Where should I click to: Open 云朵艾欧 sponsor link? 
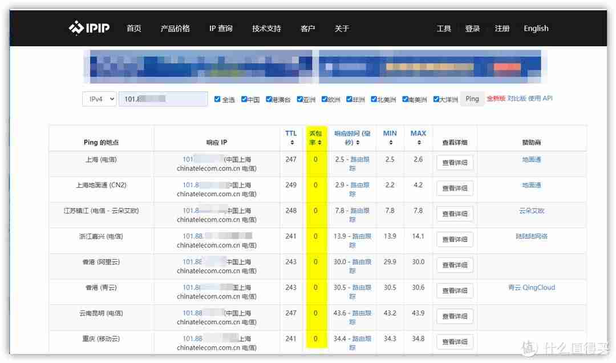(x=532, y=211)
